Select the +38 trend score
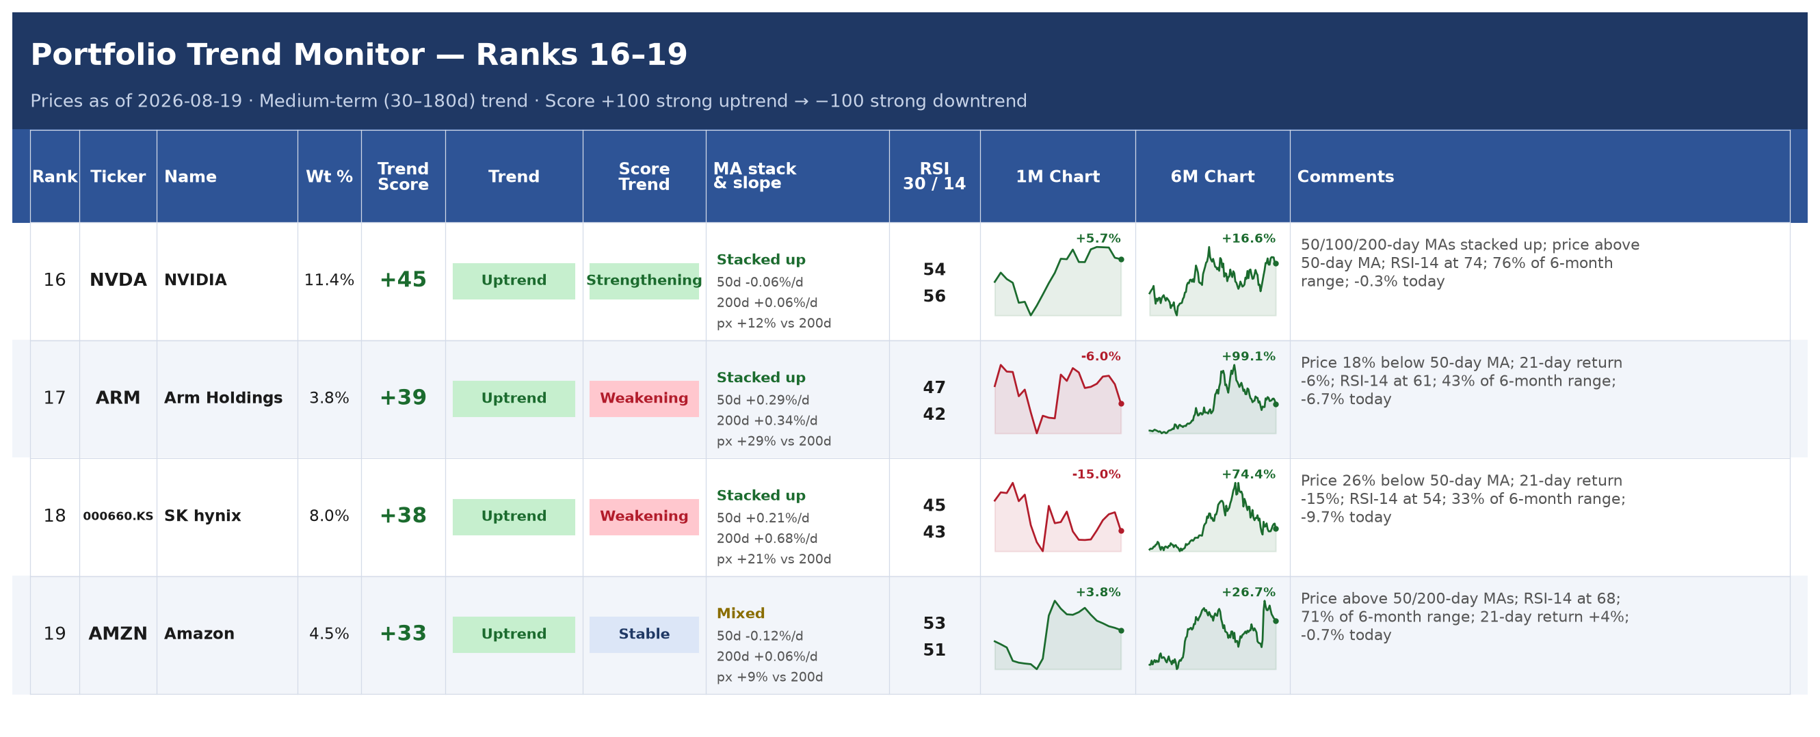The width and height of the screenshot is (1820, 737). click(403, 516)
